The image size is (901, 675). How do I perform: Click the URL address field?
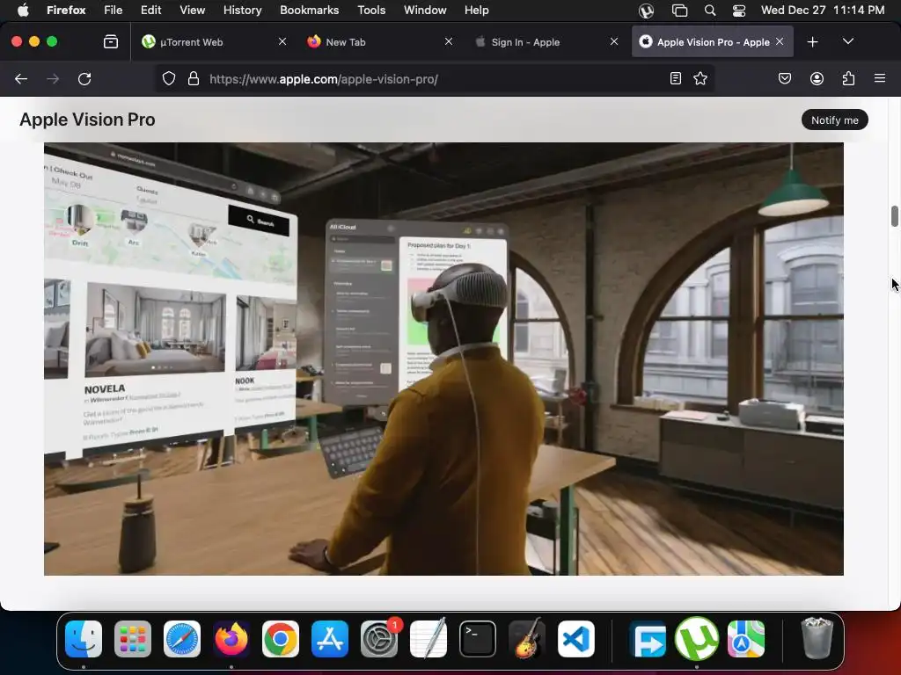click(436, 79)
